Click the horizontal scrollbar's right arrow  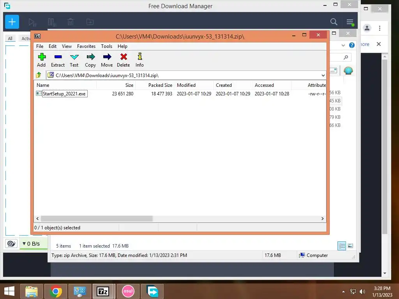click(322, 219)
